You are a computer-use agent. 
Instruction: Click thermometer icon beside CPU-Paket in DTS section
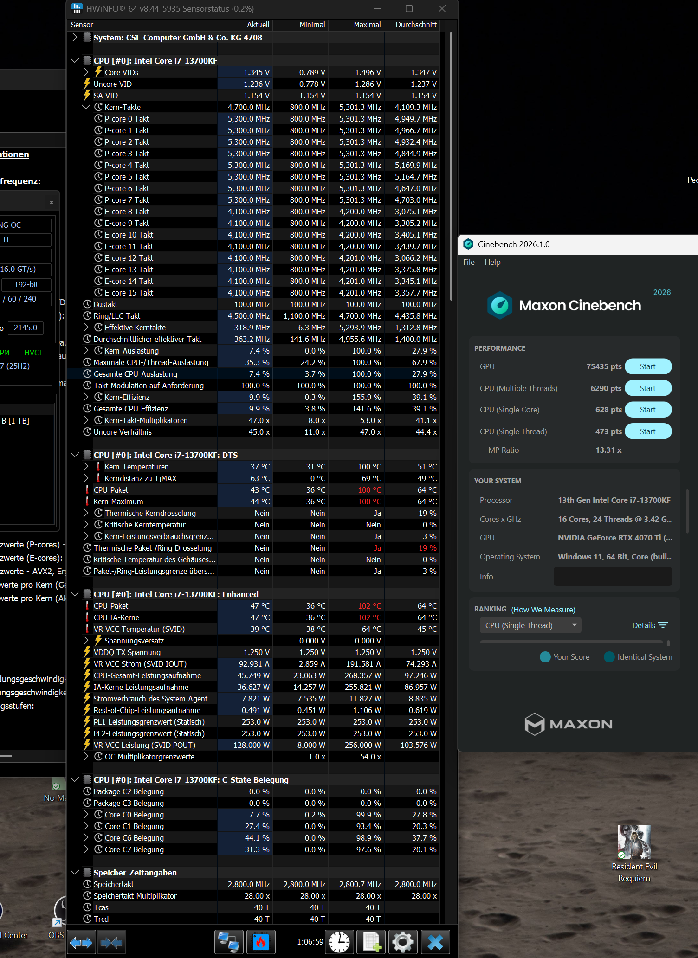coord(87,490)
